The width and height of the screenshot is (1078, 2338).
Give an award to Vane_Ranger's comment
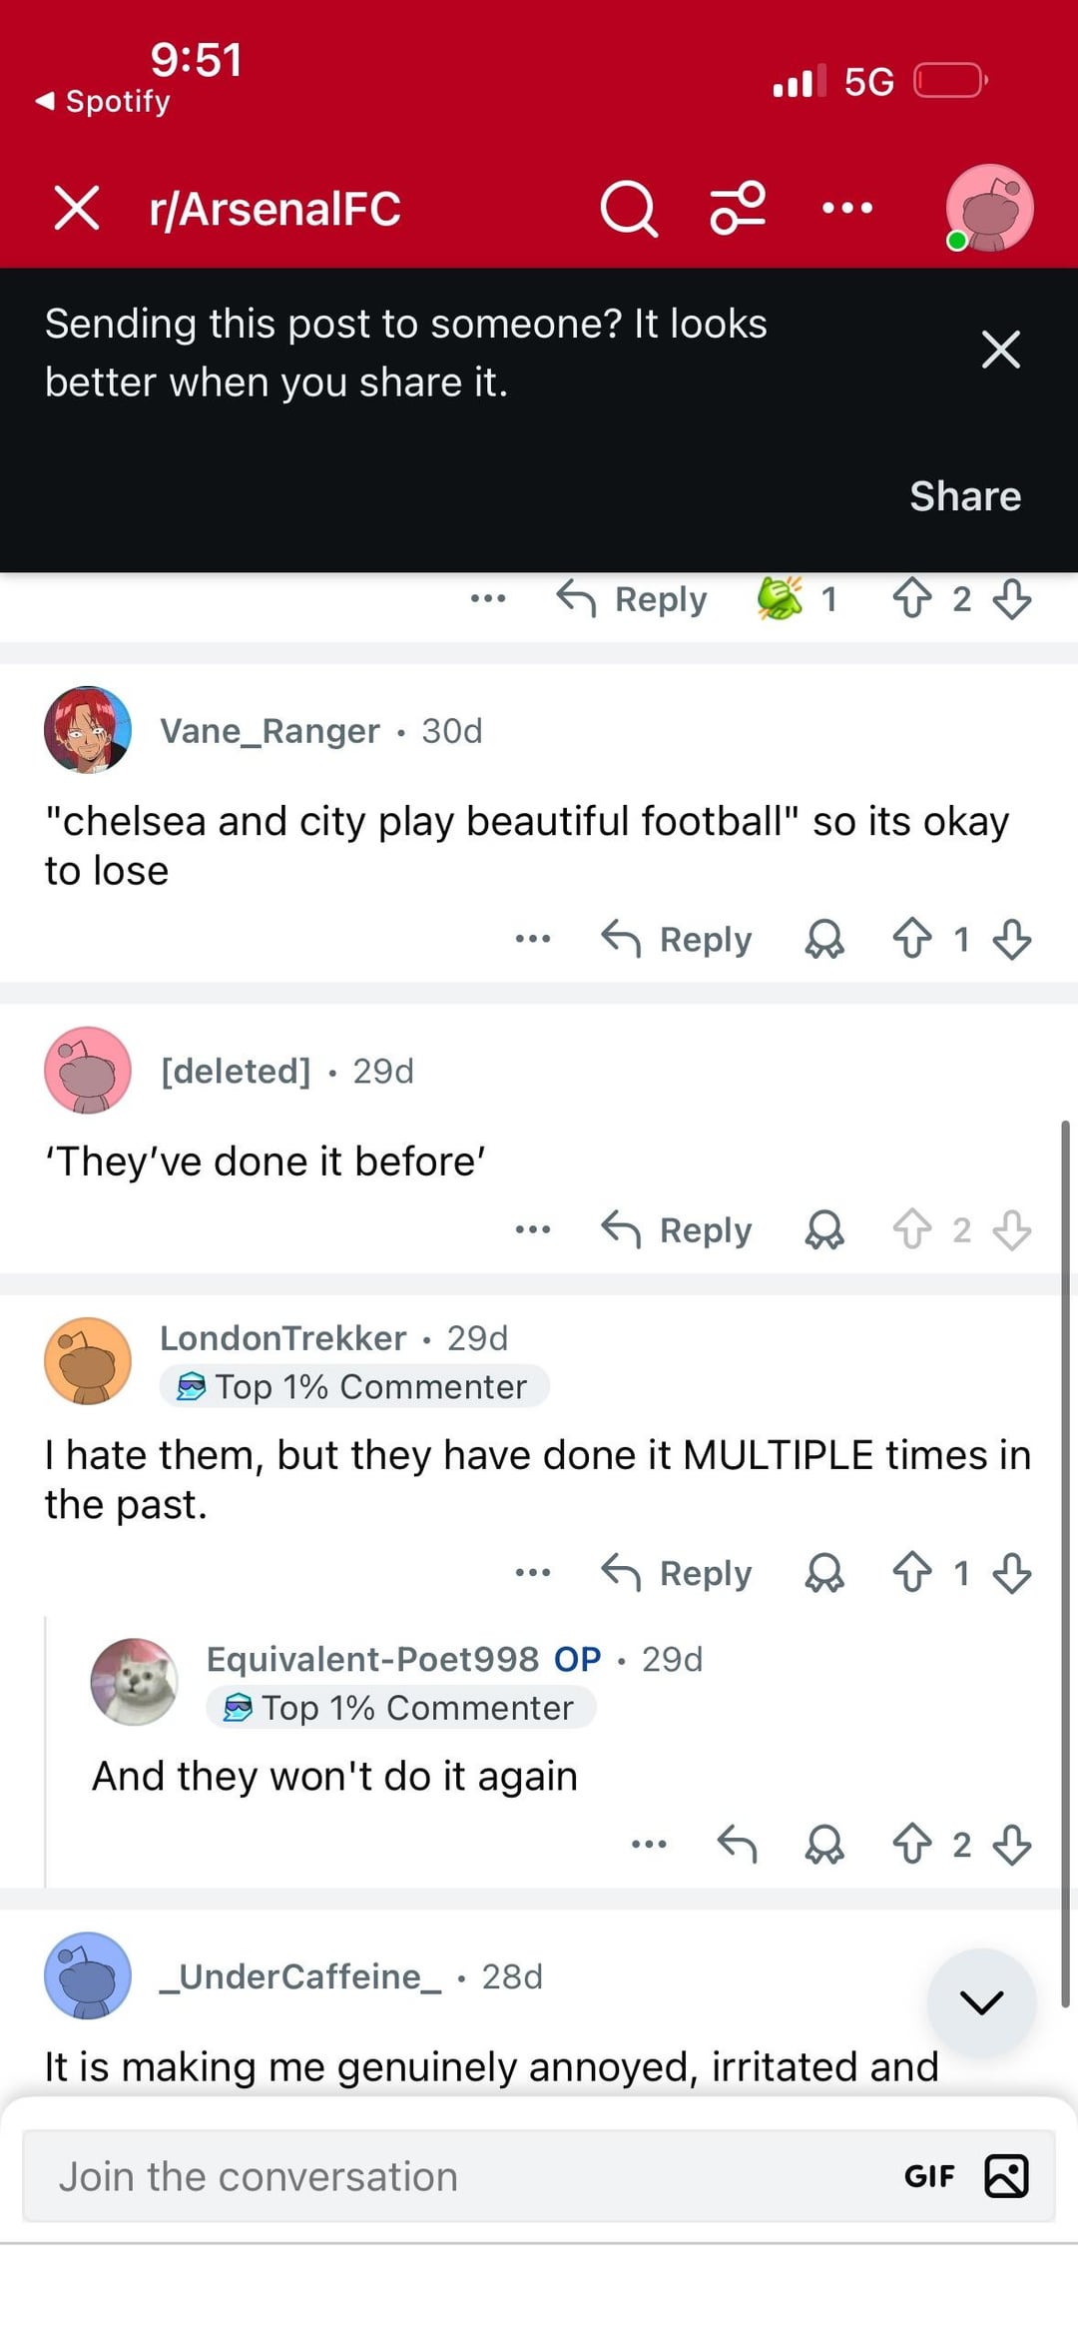pos(824,939)
